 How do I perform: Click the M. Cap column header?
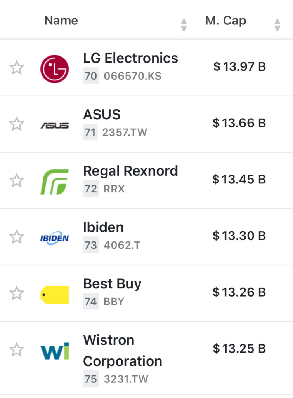click(225, 21)
